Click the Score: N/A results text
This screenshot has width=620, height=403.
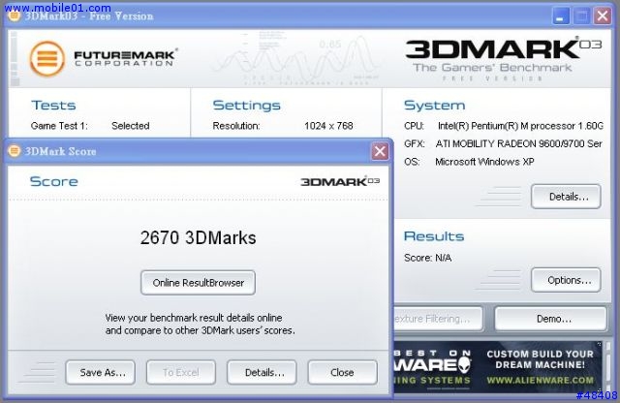427,258
